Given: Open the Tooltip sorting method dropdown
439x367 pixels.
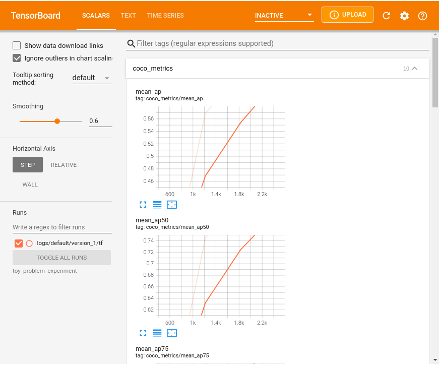Looking at the screenshot, I should pos(92,78).
